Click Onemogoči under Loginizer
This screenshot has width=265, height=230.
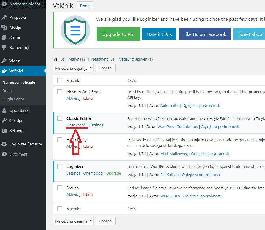tap(93, 173)
